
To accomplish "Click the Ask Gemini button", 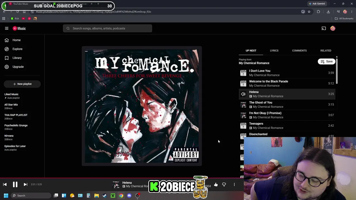I will [x=317, y=4].
